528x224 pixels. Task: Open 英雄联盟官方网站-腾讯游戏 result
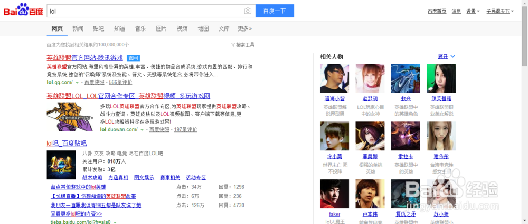click(84, 58)
